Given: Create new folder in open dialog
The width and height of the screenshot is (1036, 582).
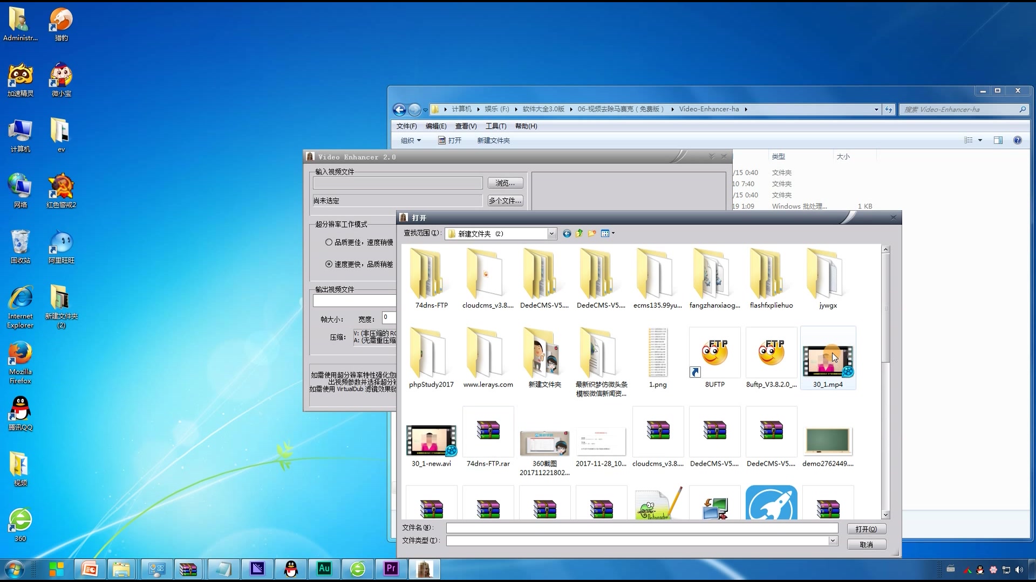Looking at the screenshot, I should pyautogui.click(x=592, y=233).
